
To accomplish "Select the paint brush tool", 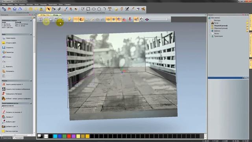I will [x=65, y=9].
